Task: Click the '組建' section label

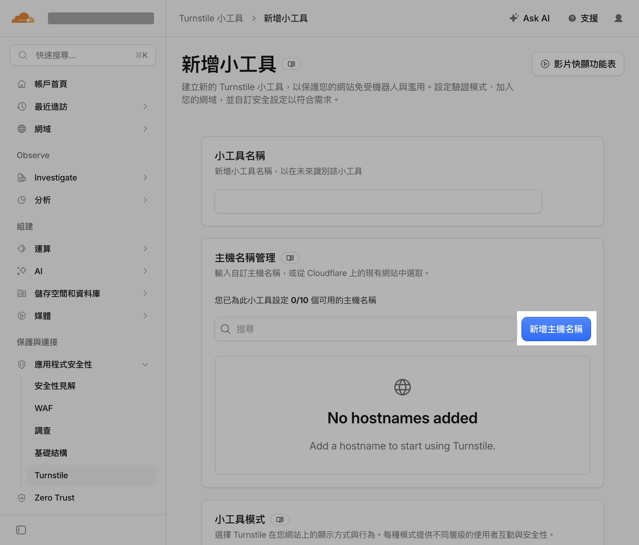Action: (25, 226)
